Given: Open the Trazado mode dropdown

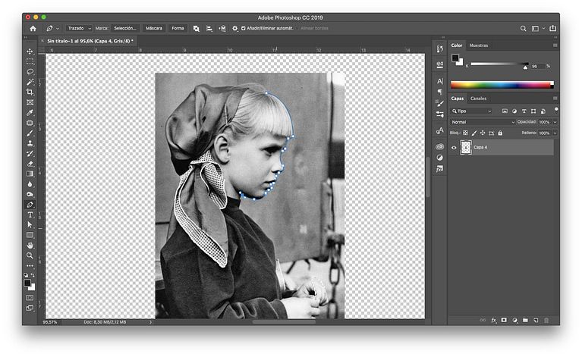Looking at the screenshot, I should click(79, 28).
